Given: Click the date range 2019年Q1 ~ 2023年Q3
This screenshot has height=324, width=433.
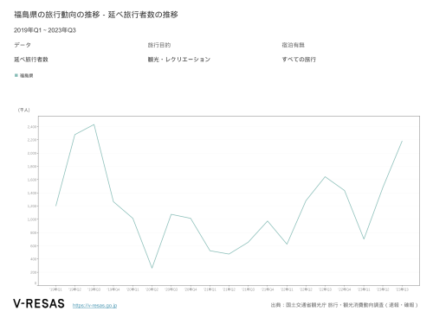Looking at the screenshot, I should pos(45,30).
